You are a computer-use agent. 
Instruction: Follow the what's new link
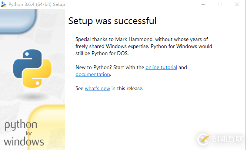coord(97,89)
